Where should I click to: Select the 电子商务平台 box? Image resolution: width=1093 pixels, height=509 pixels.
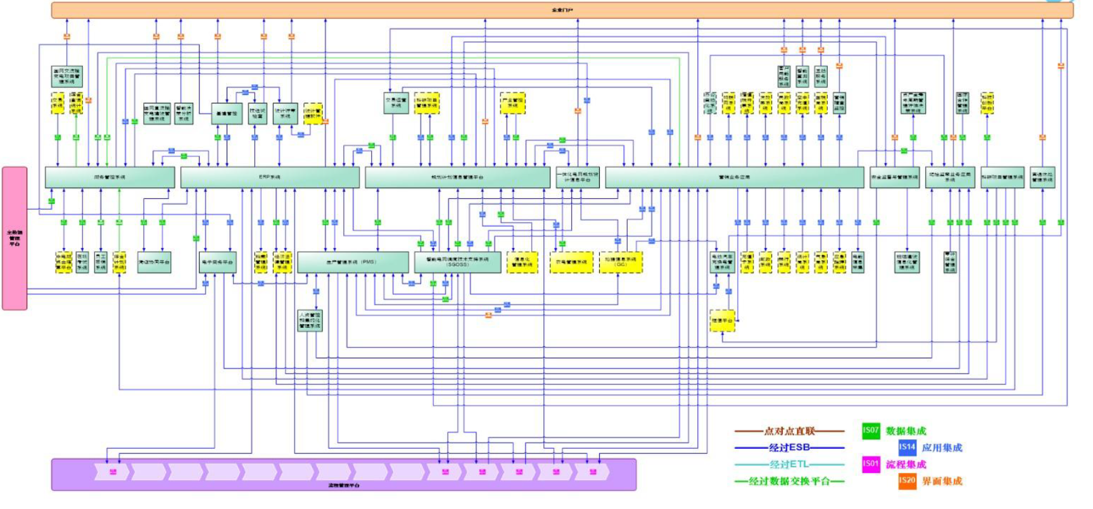(217, 262)
